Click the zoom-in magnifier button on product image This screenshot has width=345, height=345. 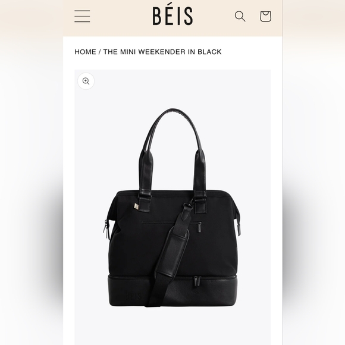pos(86,81)
